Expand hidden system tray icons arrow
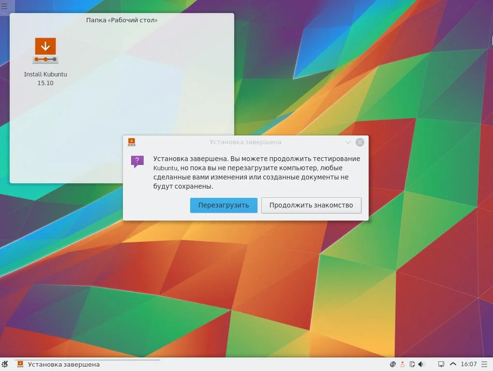 453,364
